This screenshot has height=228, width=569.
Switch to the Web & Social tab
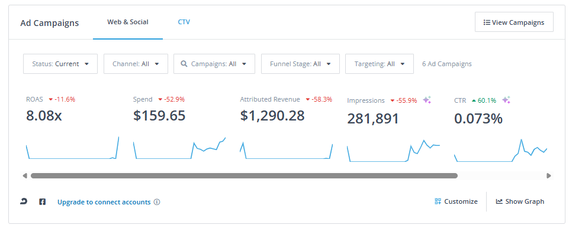(128, 22)
